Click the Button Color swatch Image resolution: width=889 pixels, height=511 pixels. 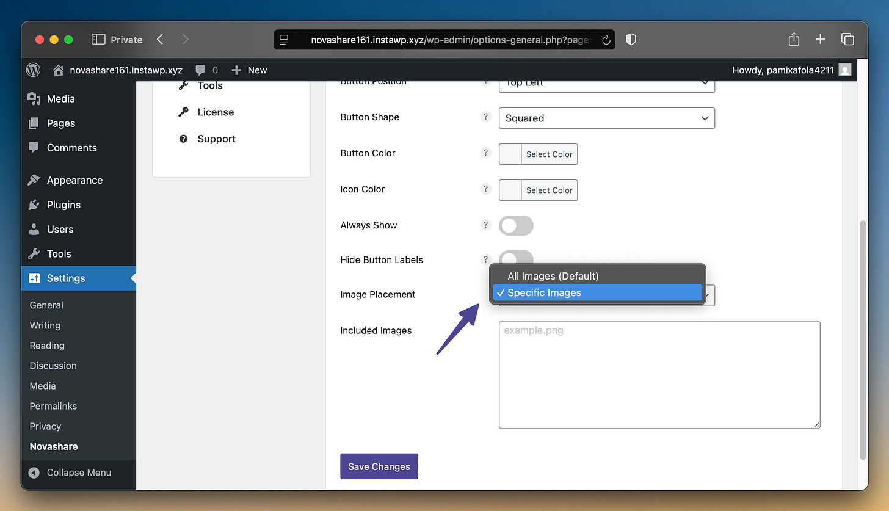coord(510,154)
